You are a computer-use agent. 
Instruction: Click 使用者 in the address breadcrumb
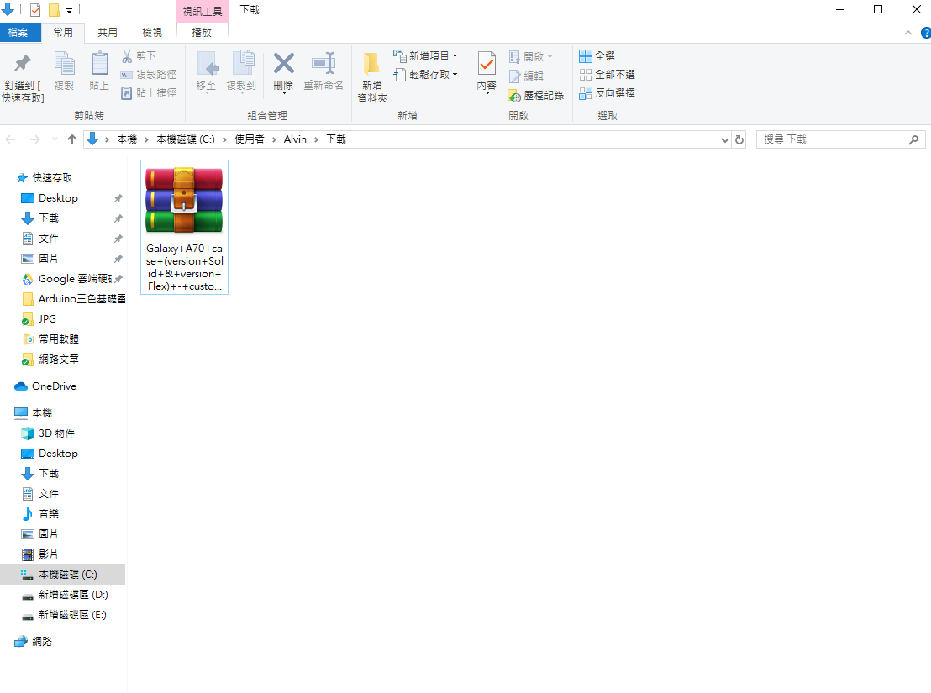pos(250,139)
